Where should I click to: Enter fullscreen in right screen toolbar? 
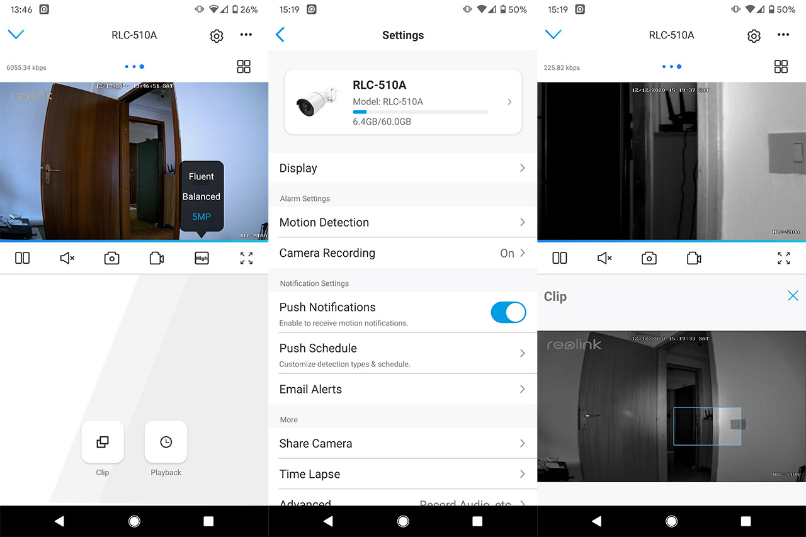[784, 258]
